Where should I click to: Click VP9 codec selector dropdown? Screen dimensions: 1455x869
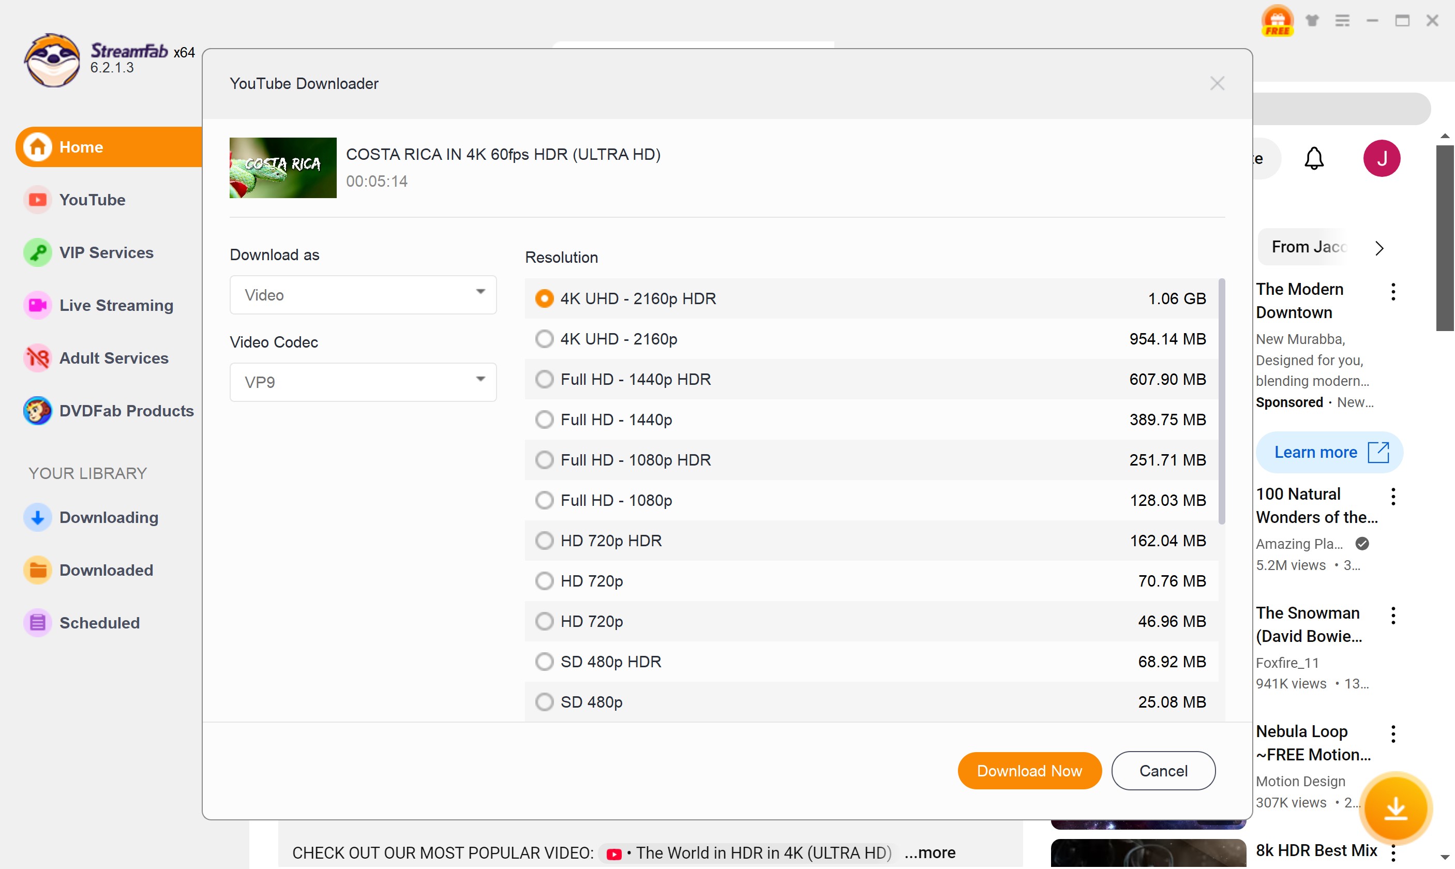point(362,382)
